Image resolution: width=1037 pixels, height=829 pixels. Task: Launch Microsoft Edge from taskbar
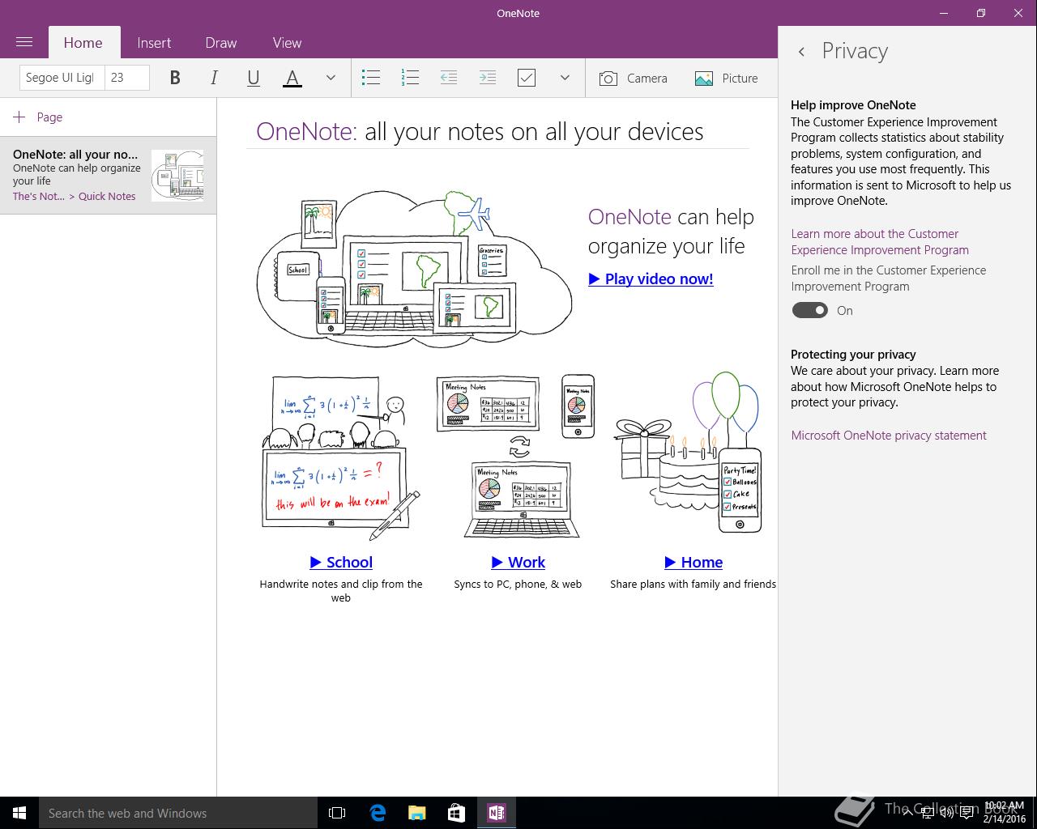coord(378,813)
